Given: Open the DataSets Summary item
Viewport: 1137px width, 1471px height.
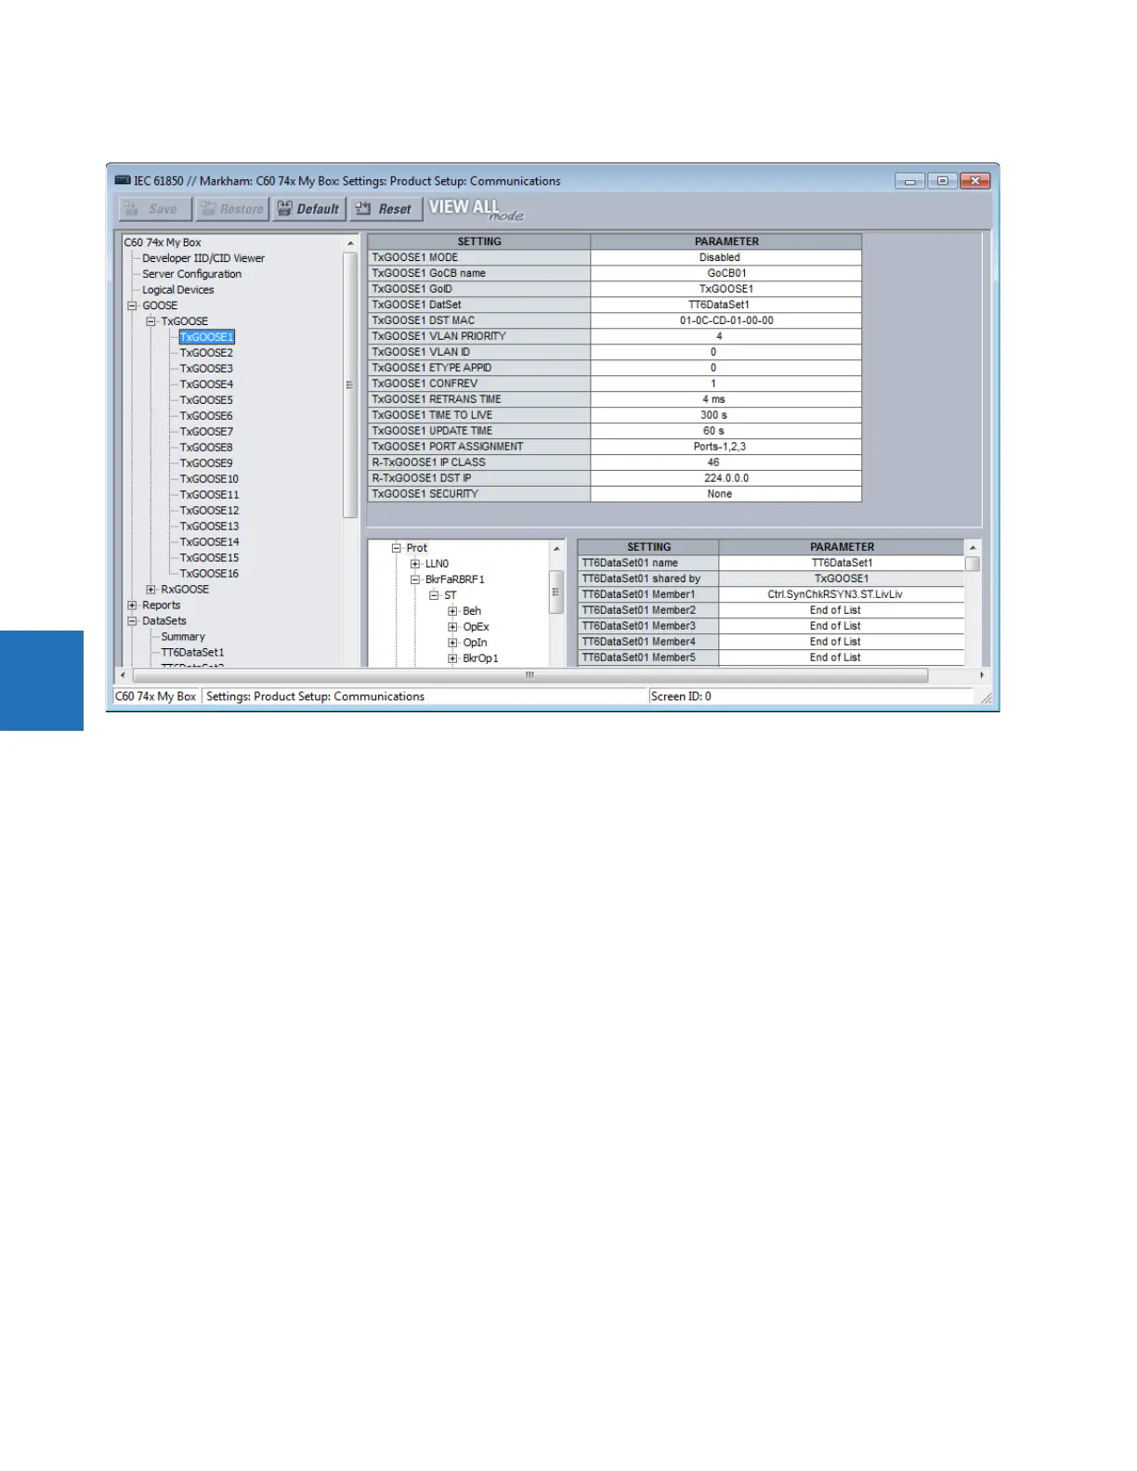Looking at the screenshot, I should 182,637.
